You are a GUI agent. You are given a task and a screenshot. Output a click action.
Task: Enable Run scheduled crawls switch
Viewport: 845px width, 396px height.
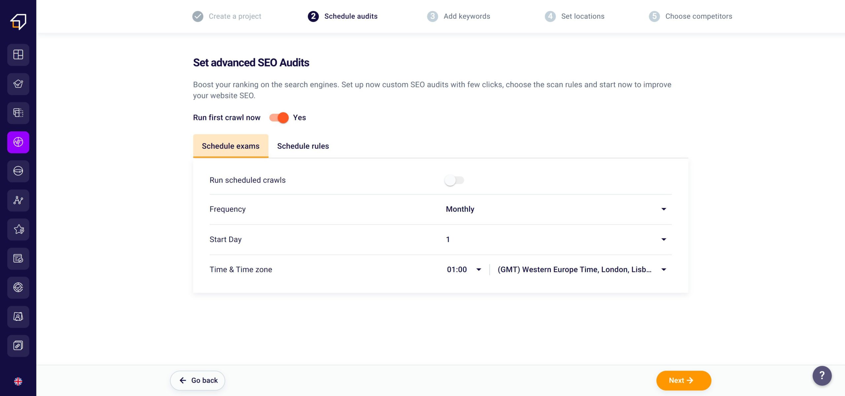454,180
